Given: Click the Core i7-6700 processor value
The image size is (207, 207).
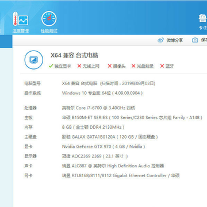Looking at the screenshot, I should point(98,108).
